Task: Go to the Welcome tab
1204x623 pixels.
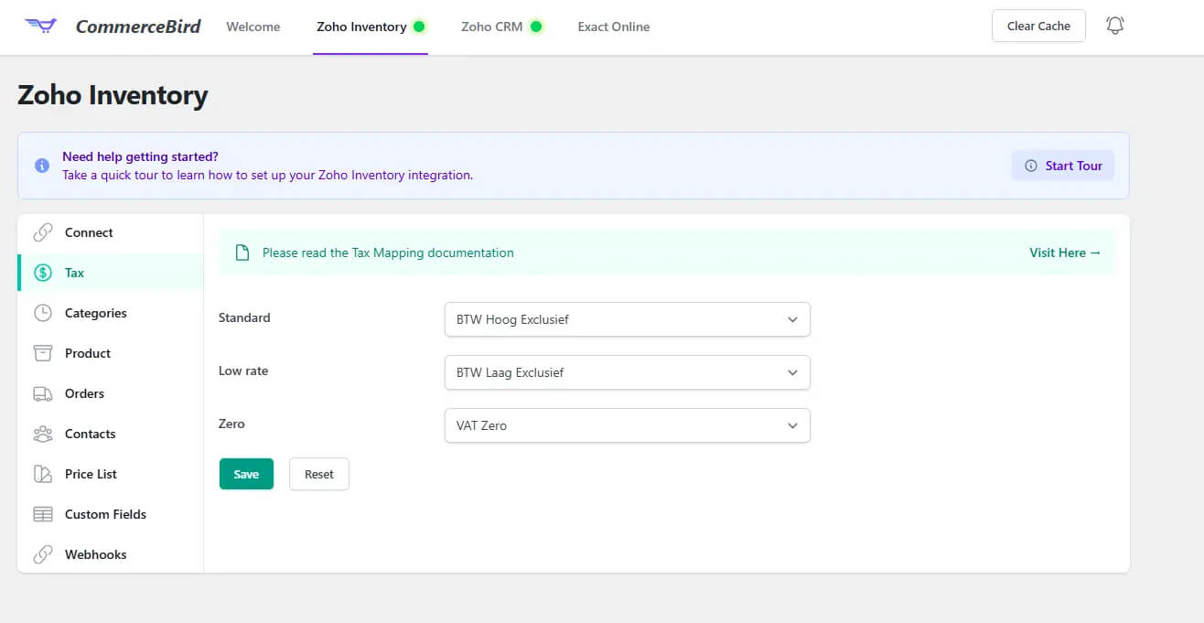Action: point(253,27)
